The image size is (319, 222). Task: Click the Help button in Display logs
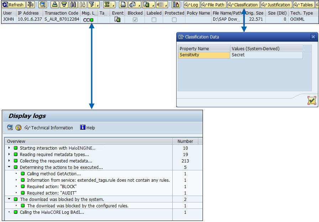click(x=88, y=128)
